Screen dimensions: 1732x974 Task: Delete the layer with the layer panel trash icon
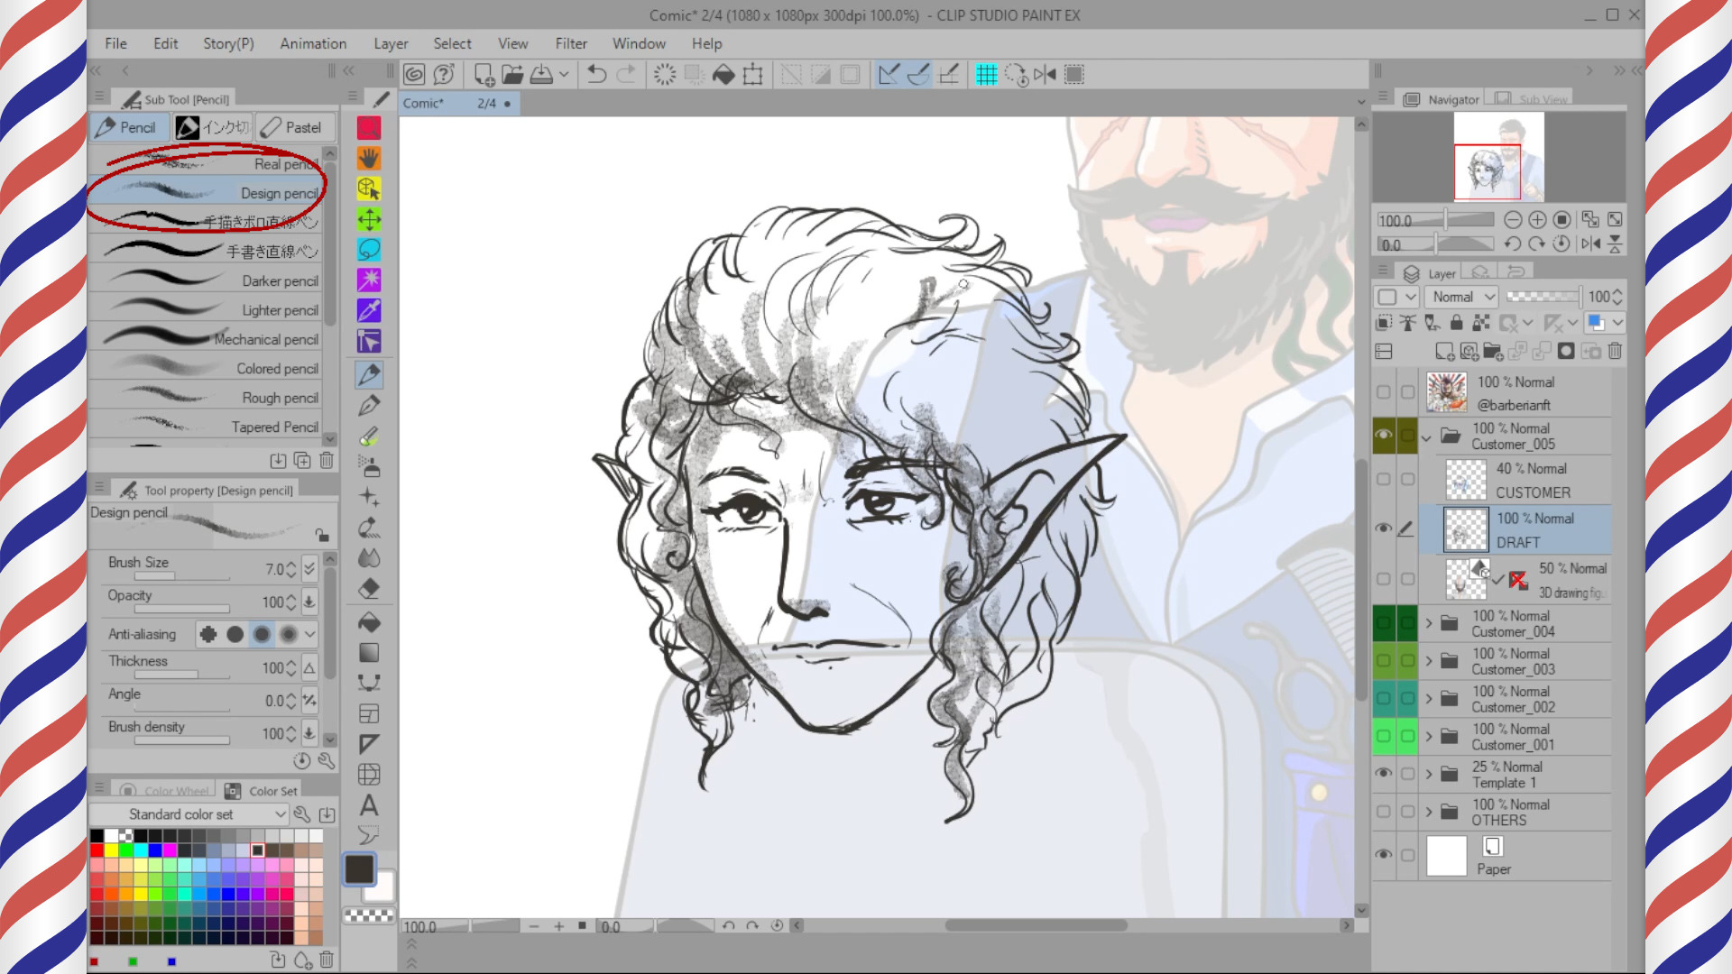1615,352
